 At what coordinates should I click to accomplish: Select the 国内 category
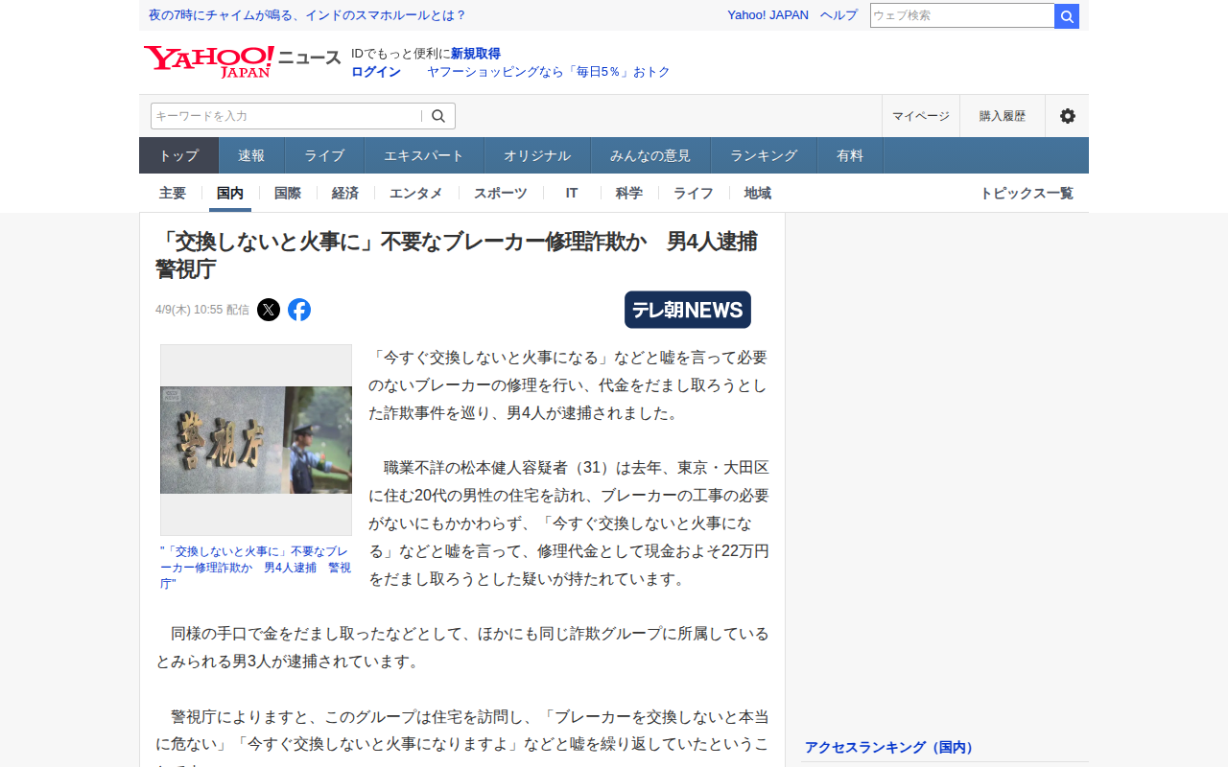[230, 193]
